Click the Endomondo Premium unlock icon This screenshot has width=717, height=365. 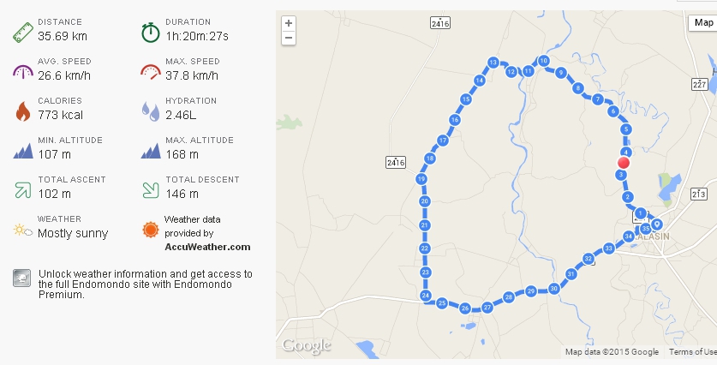pos(21,278)
